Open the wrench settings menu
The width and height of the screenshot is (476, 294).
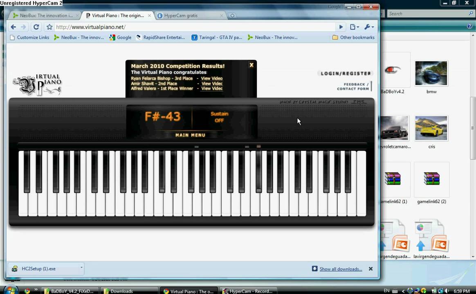[x=369, y=27]
